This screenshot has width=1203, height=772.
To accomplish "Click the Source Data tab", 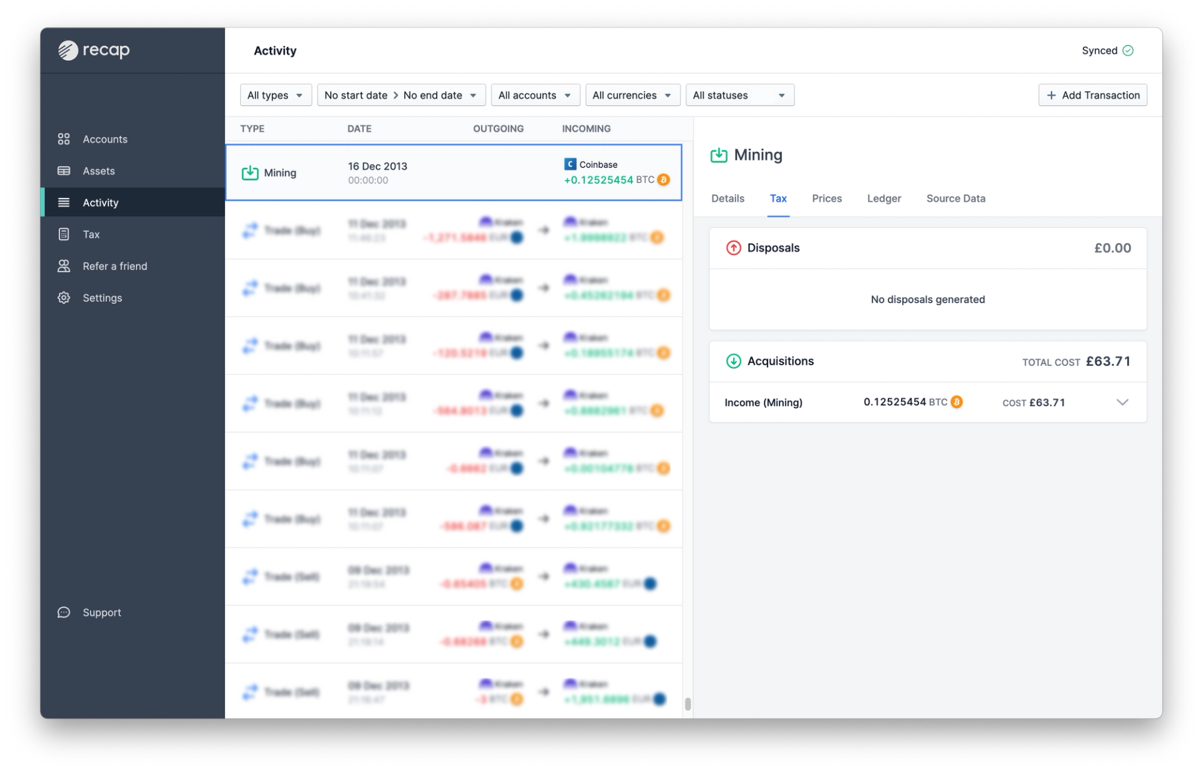I will [956, 198].
